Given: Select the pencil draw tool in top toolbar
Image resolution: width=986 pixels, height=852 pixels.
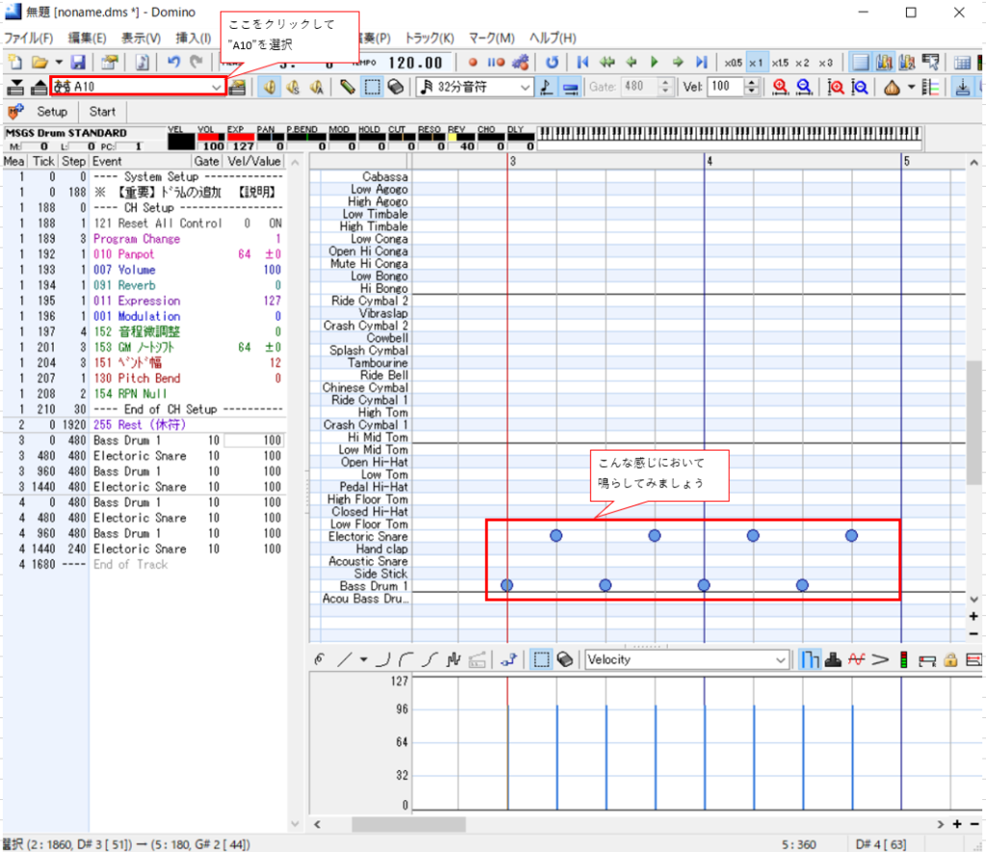Looking at the screenshot, I should tap(347, 87).
